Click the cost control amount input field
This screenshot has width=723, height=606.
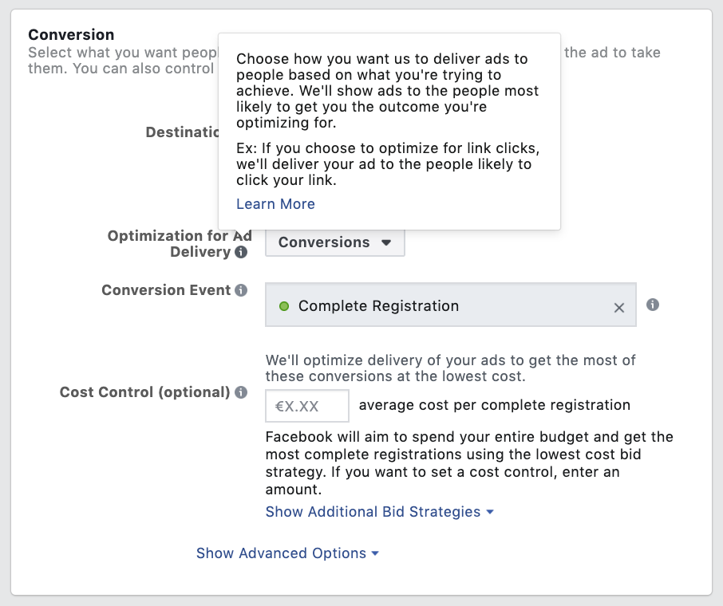point(307,406)
